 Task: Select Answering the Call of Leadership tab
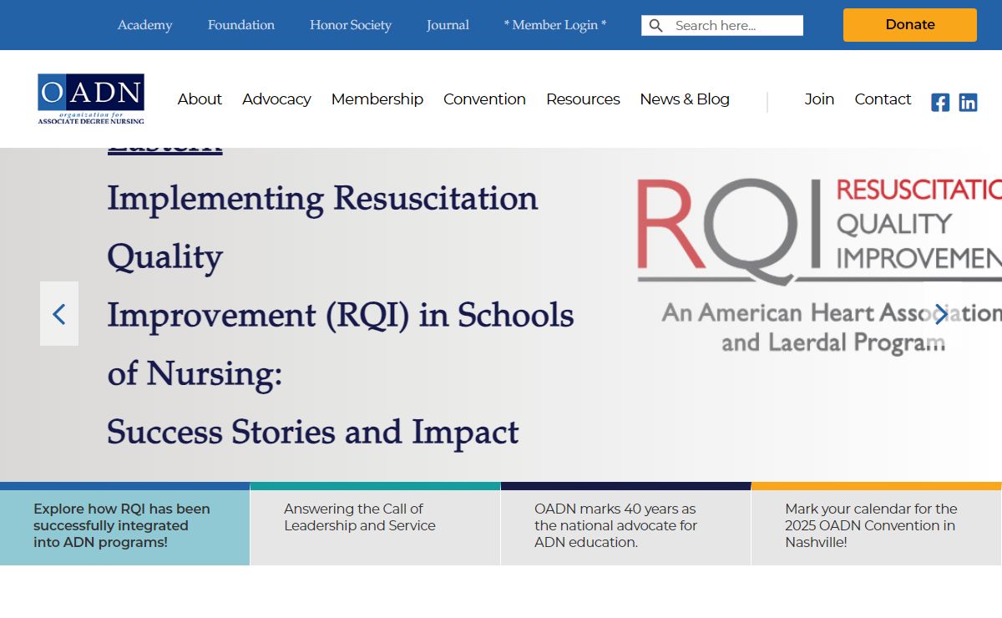coord(376,524)
